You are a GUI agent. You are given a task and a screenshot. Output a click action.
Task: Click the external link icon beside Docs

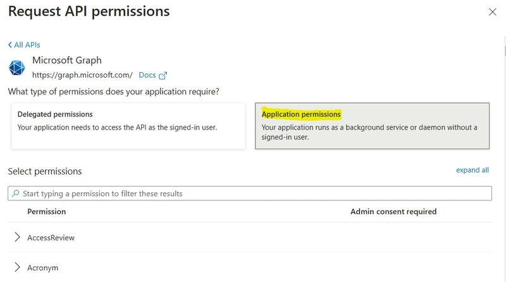coord(163,75)
